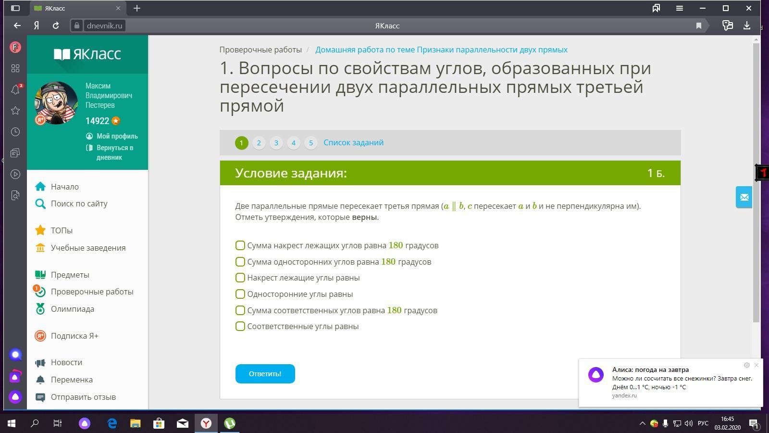Click Отправить отзыв in the sidebar
The width and height of the screenshot is (769, 433).
click(83, 397)
